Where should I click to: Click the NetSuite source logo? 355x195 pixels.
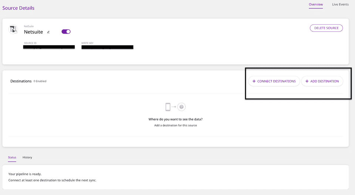point(13,29)
